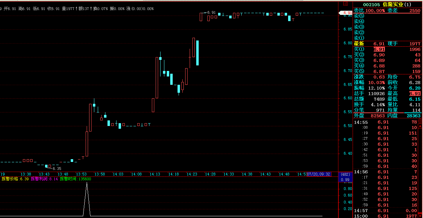This screenshot has width=423, height=218.
Task: Click the 涨跌 change value 0.63
Action: pyautogui.click(x=379, y=77)
